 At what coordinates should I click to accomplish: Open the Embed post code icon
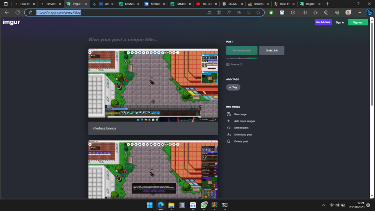tap(228, 128)
